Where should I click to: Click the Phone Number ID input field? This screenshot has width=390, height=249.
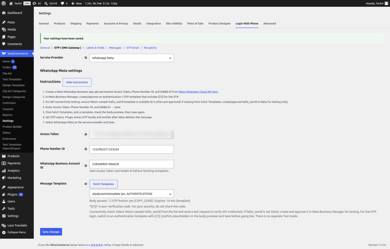click(x=132, y=149)
